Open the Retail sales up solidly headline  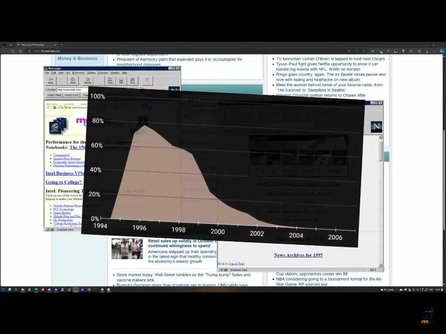pos(181,244)
